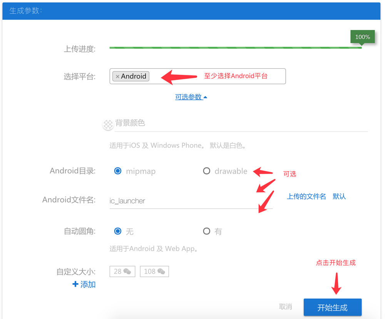This screenshot has height=319, width=385.
Task: Enable auto rounded corners with 有
Action: [207, 231]
